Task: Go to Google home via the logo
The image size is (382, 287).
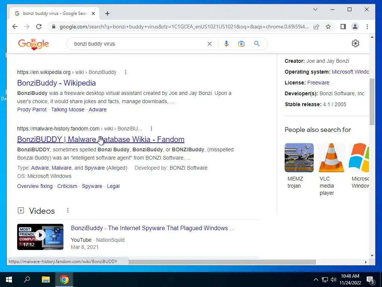Action: [33, 44]
